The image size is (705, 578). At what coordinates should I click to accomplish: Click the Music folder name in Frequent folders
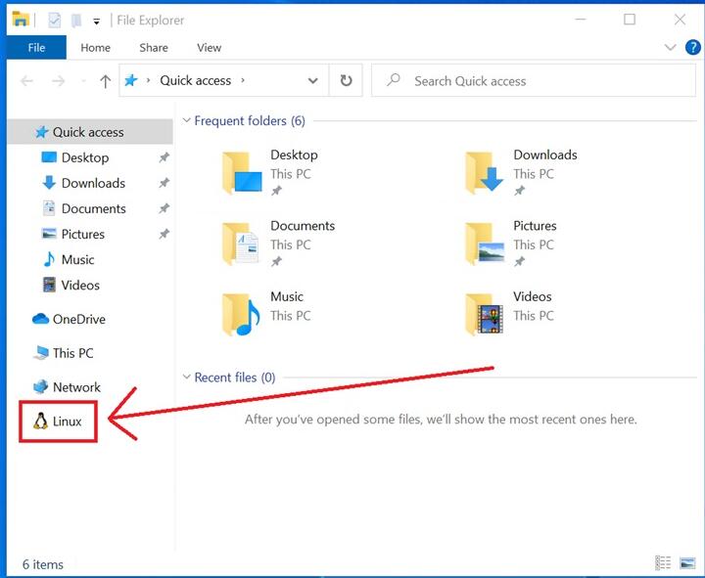287,297
